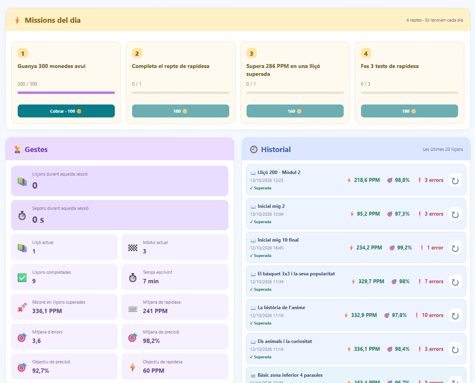Click the 100 coins reward button for mission 2
Screen dimensions: 475x383
pos(180,111)
